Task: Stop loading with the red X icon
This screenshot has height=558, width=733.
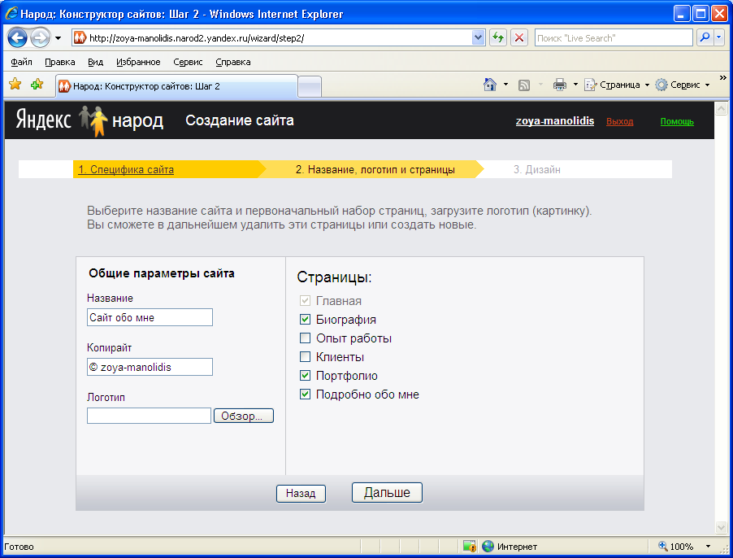Action: (x=519, y=38)
